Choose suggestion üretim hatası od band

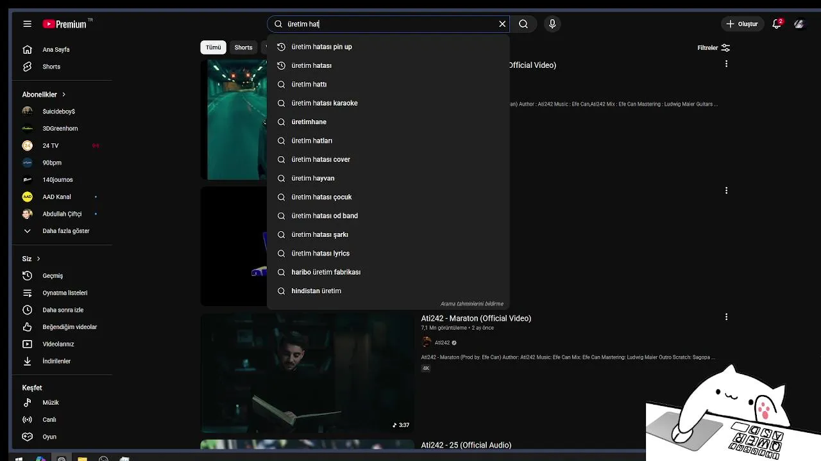[x=388, y=216]
